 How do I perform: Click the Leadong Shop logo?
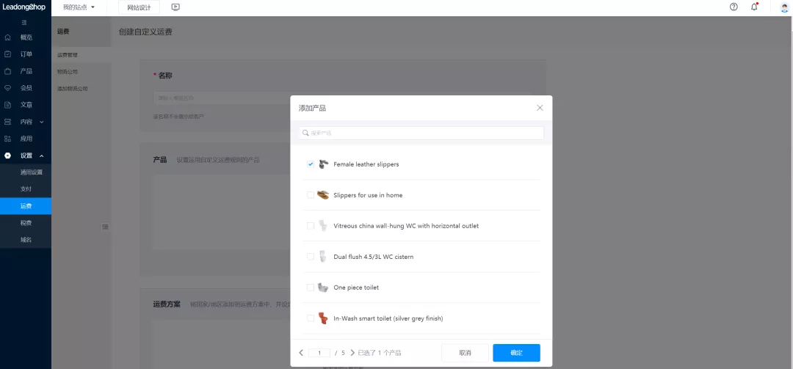(x=23, y=7)
